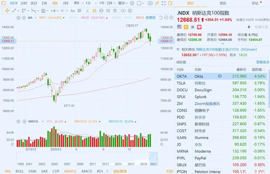270x174 pixels.
Task: Click the 前复权 adjustment button
Action: [150, 18]
